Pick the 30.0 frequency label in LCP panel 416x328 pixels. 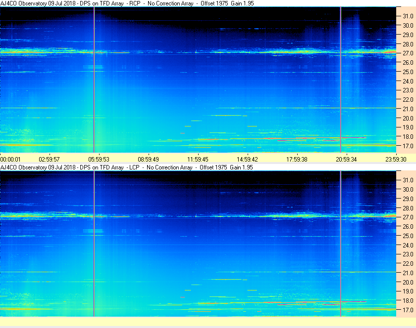pyautogui.click(x=408, y=189)
